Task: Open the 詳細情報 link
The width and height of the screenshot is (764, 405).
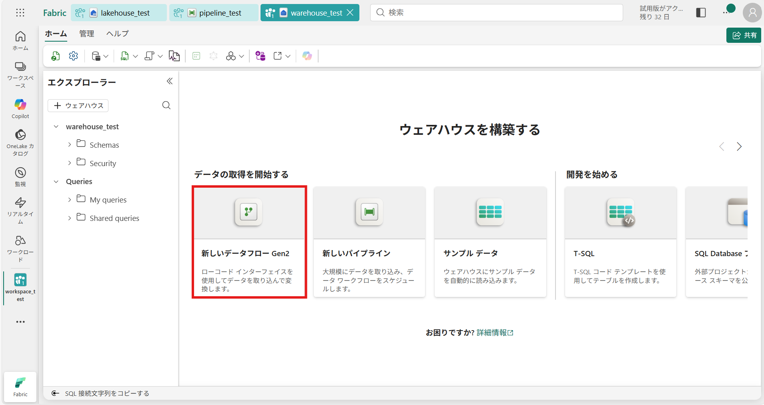Action: [x=492, y=333]
